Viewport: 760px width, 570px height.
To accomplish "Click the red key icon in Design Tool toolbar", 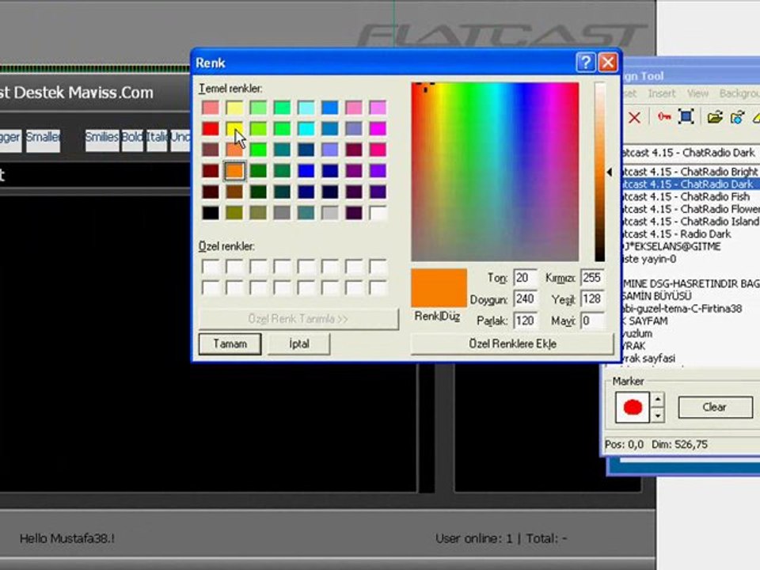I will click(664, 117).
